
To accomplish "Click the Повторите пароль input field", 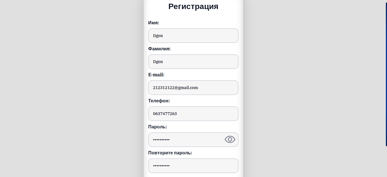I will click(x=193, y=166).
